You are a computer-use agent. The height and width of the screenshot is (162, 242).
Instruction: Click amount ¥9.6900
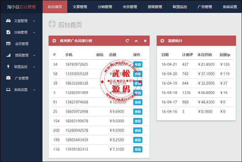(117, 111)
